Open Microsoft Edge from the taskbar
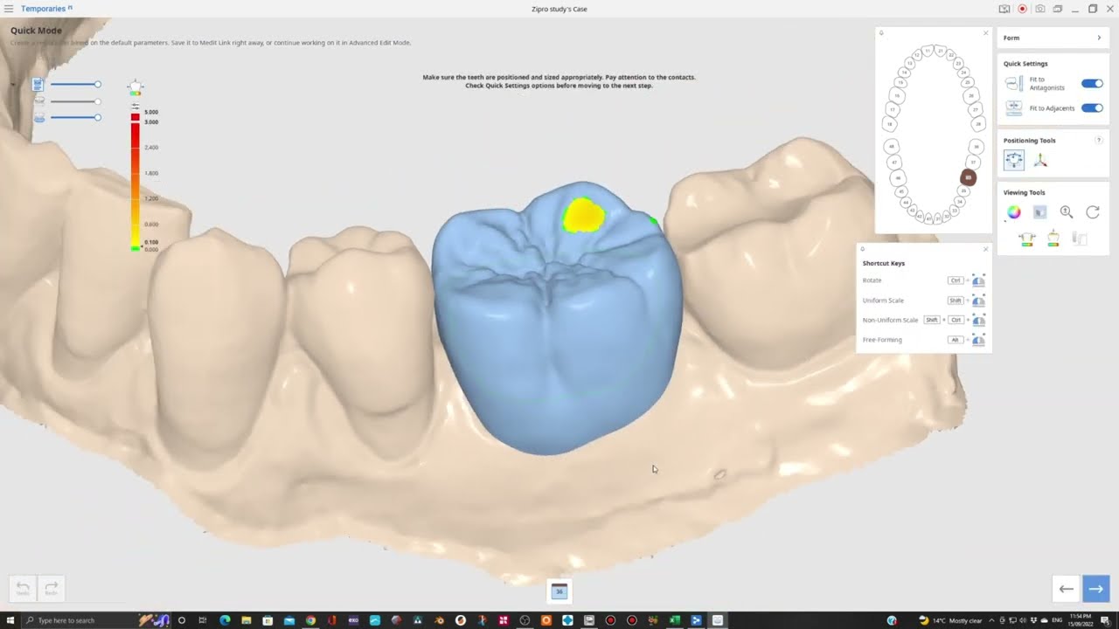 pyautogui.click(x=225, y=620)
